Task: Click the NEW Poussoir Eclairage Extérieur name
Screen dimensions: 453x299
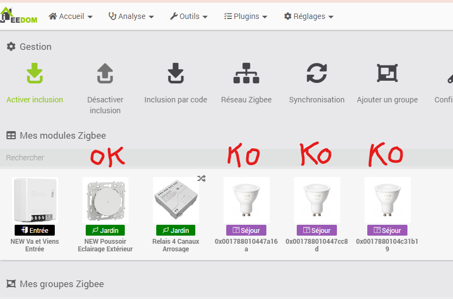Action: (105, 245)
